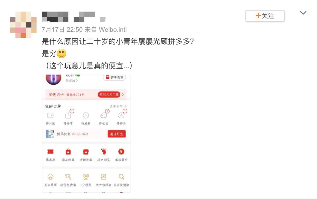
Task: Open the 店铺收藏 shop favorites icon
Action: point(86,152)
